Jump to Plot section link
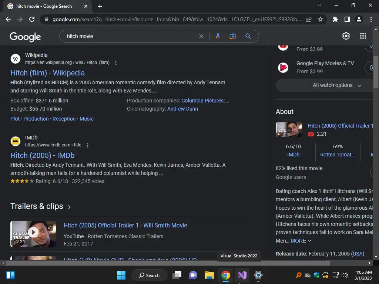Image resolution: width=379 pixels, height=284 pixels. (x=15, y=119)
